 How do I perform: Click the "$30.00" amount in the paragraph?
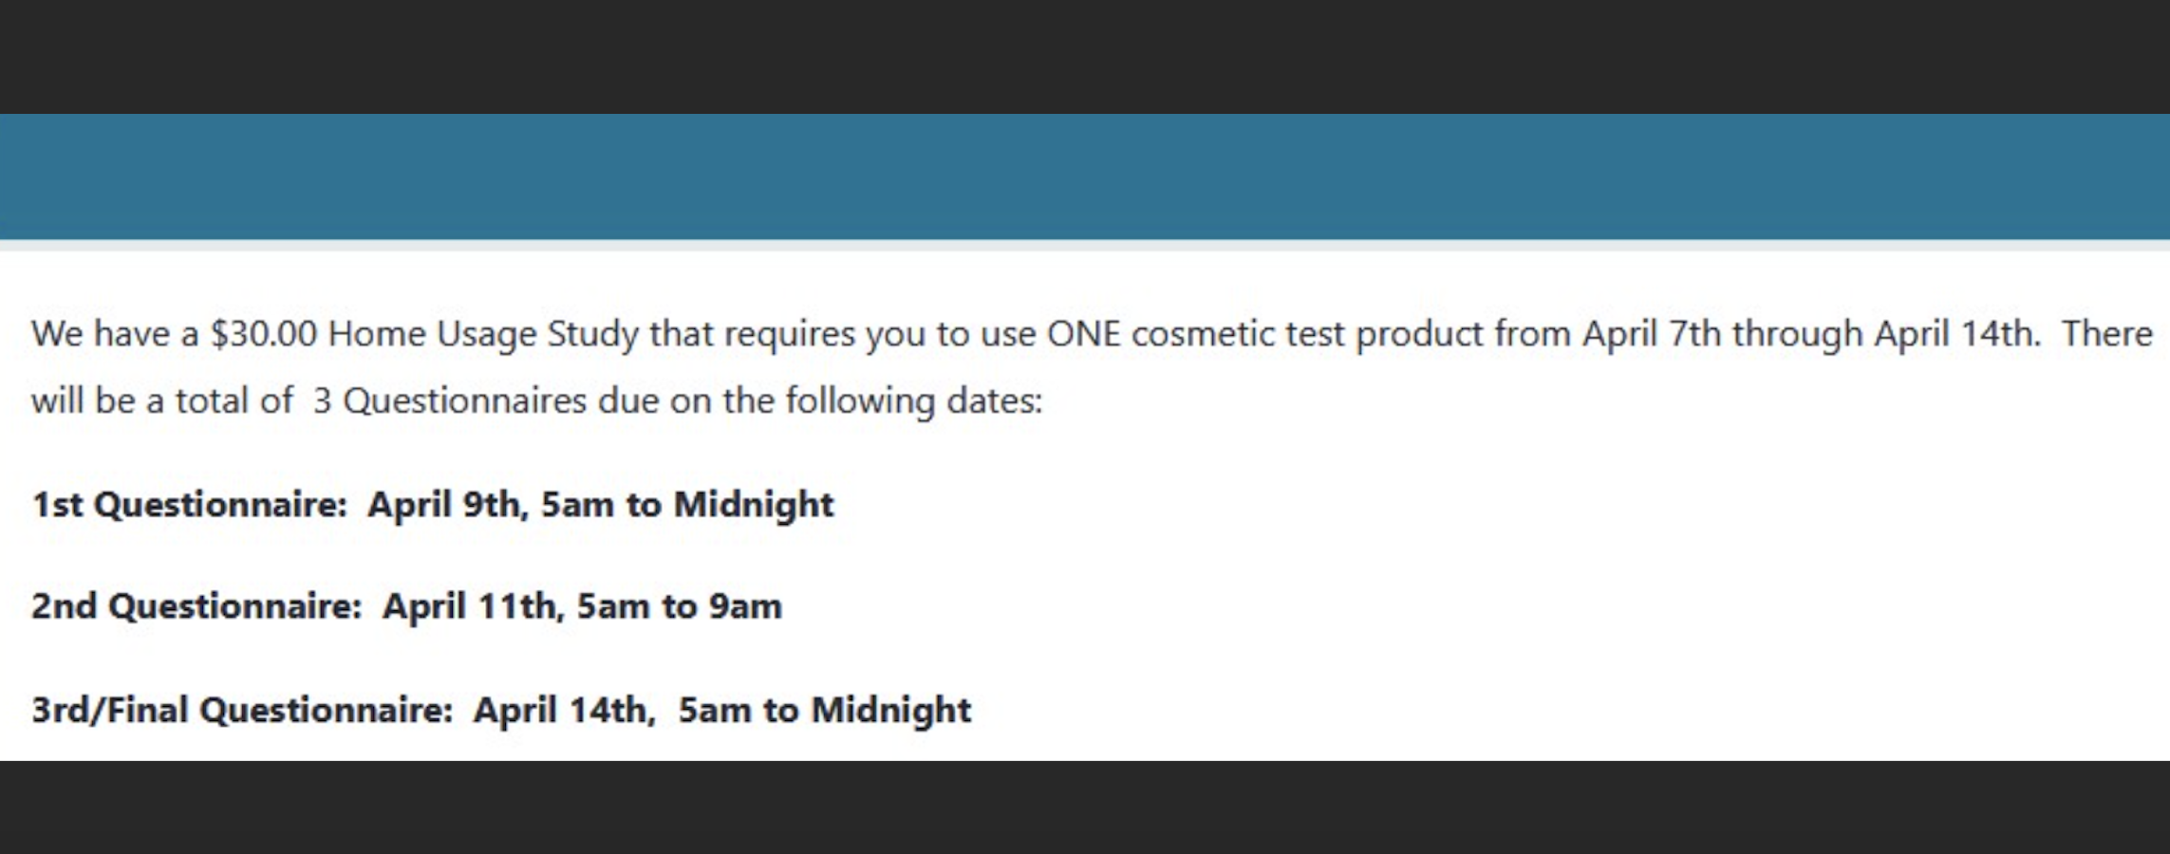point(263,335)
